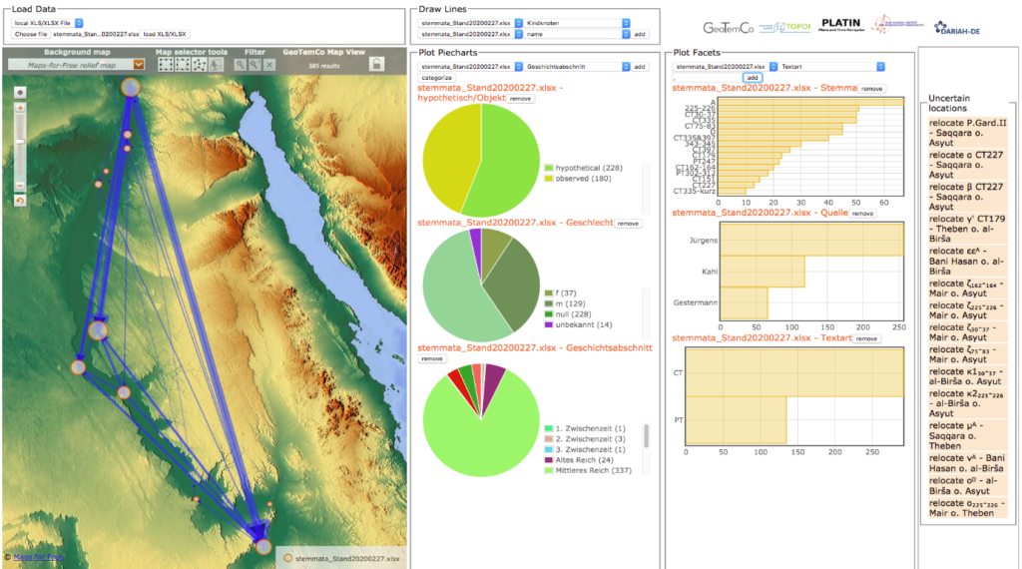
Task: Click the observed legend color swatch
Action: (x=549, y=179)
